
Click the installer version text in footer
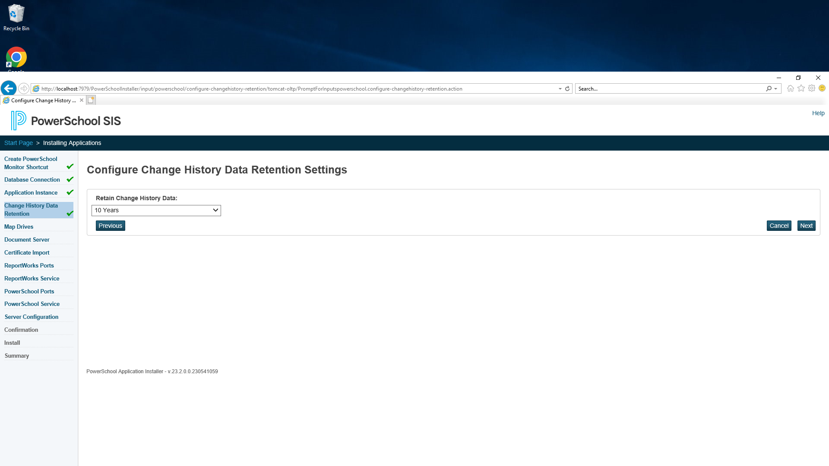pyautogui.click(x=152, y=372)
